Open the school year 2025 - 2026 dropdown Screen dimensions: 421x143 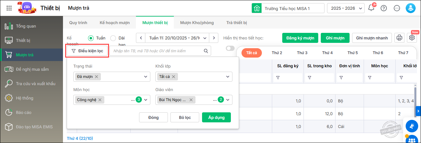click(346, 8)
